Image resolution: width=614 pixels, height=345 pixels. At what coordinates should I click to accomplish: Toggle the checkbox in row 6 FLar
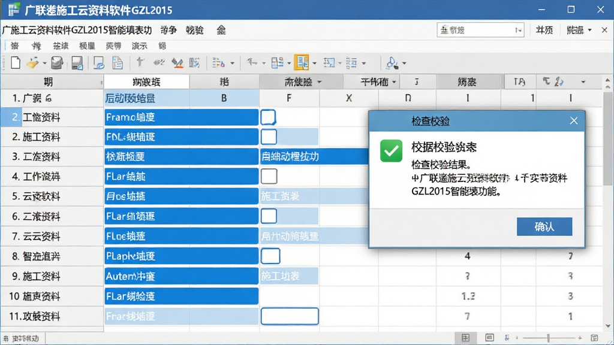pyautogui.click(x=269, y=216)
